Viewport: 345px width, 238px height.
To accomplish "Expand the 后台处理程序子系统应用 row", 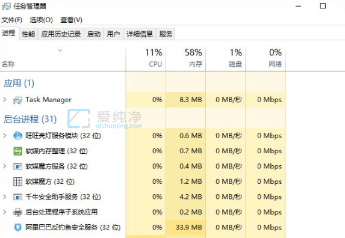I will click(x=5, y=212).
